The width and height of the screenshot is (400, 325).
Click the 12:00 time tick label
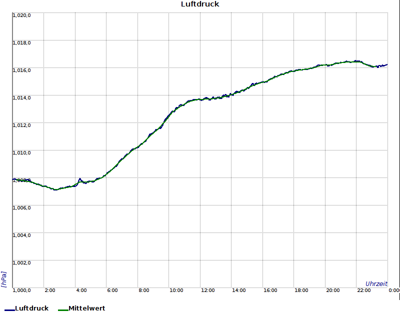coord(208,290)
